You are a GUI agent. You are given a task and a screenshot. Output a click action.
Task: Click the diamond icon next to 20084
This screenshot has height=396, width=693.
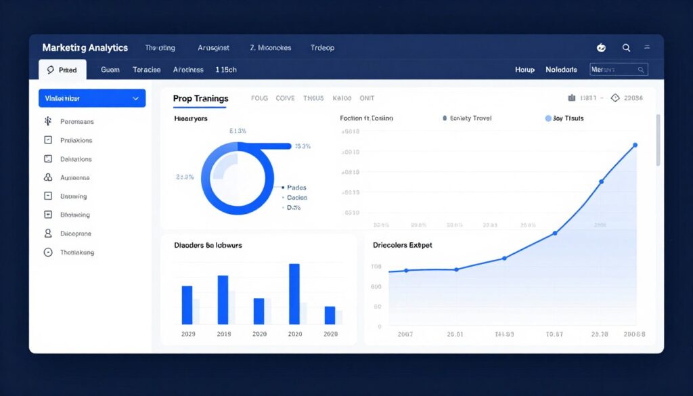tap(614, 98)
